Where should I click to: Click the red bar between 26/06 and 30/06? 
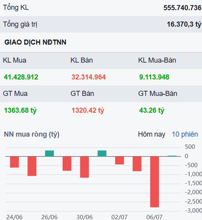pos(67,164)
